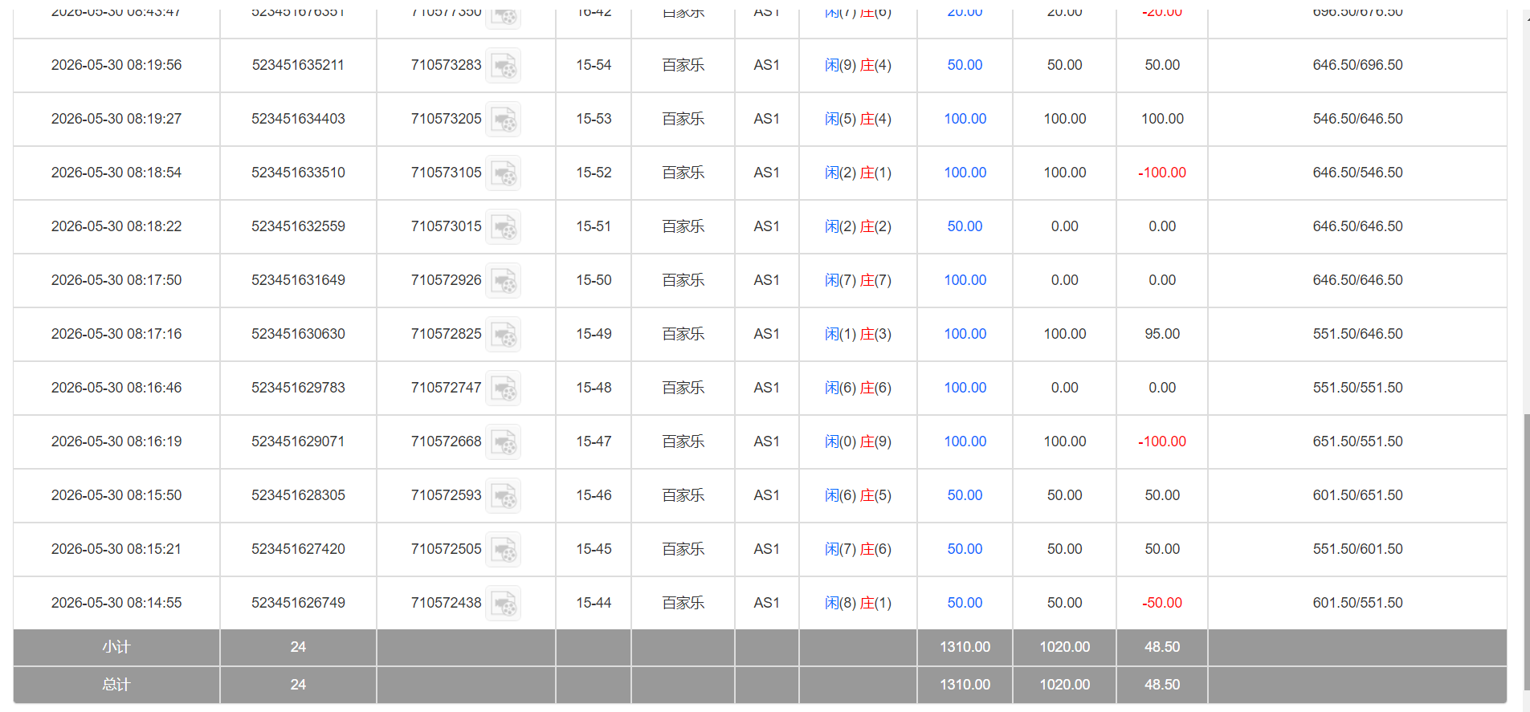Click timestamp 2026-05-30 08:19:56

point(116,65)
